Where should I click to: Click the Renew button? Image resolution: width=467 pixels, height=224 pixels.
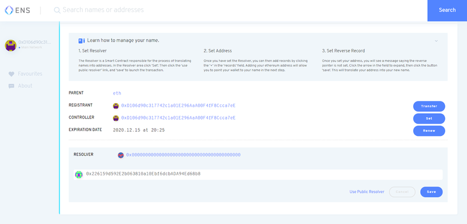tap(429, 131)
